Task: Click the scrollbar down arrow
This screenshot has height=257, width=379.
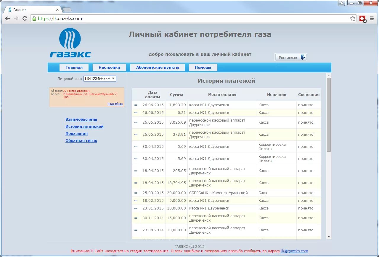Action: click(329, 237)
